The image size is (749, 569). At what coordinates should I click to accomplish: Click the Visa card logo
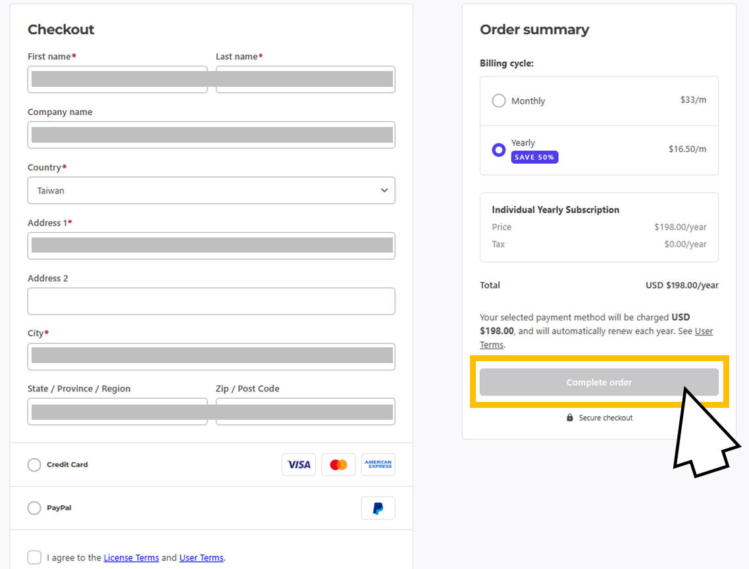[x=299, y=464]
